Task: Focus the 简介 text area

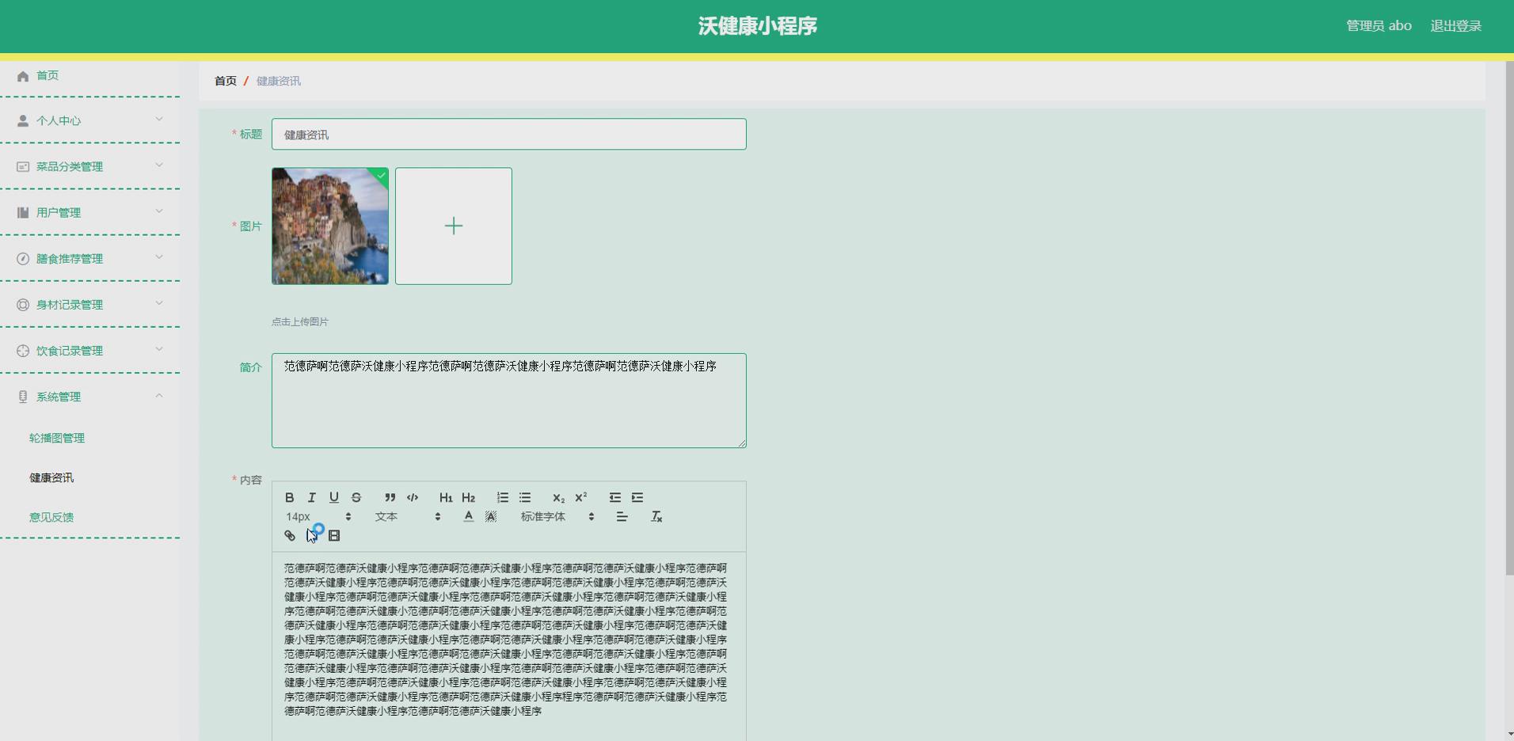Action: pos(509,401)
